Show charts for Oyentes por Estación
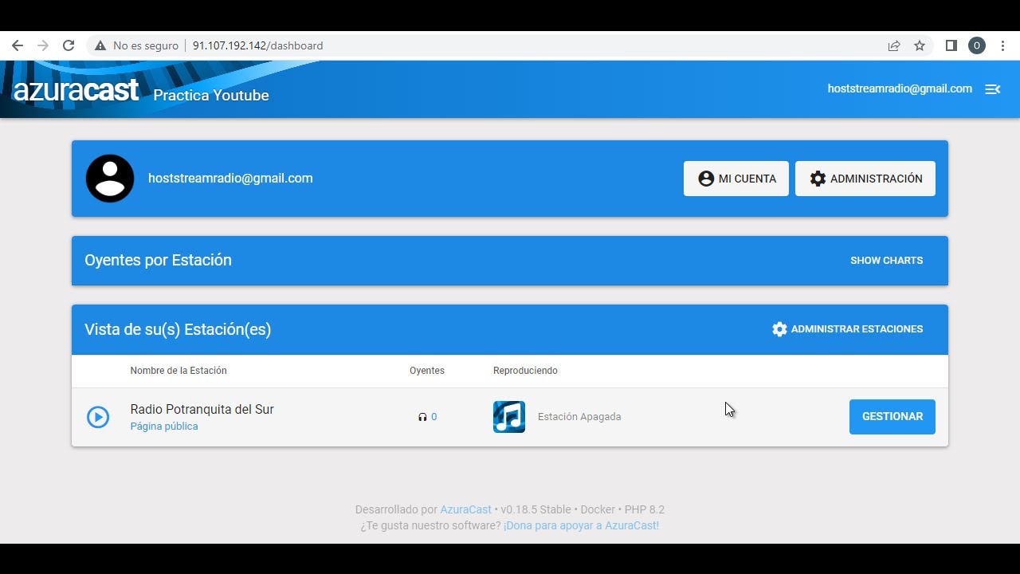Image resolution: width=1020 pixels, height=574 pixels. (x=886, y=261)
